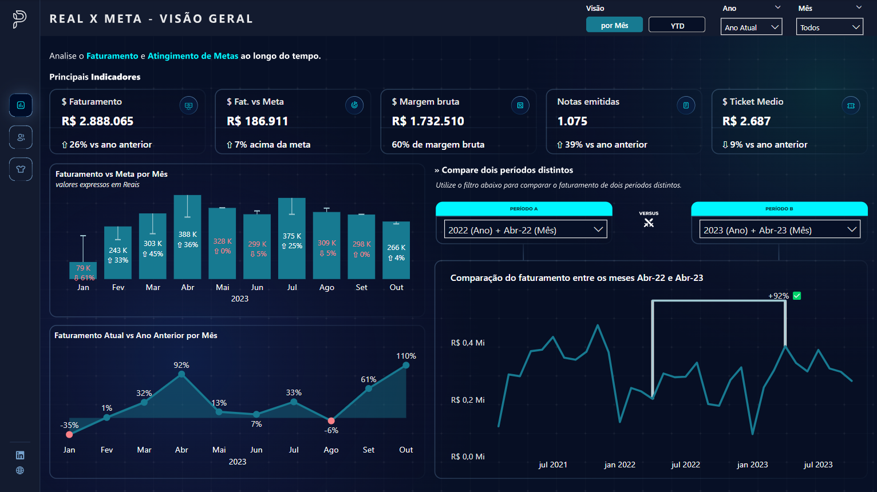Open the products page via t-shirt icon
Viewport: 877px width, 492px height.
point(21,169)
